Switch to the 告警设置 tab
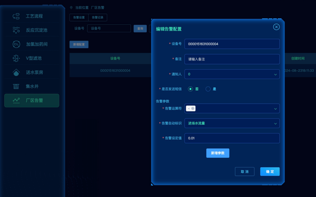This screenshot has width=316, height=197. (79, 18)
